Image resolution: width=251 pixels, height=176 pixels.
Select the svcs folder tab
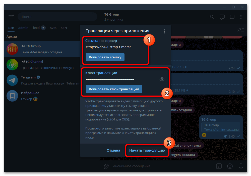(53, 28)
